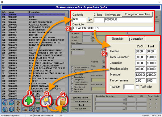This screenshot has width=162, height=117.
Task: Click the green plus add-product icon
Action: pos(29,101)
